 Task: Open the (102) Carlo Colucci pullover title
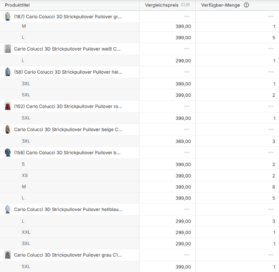coord(68,106)
